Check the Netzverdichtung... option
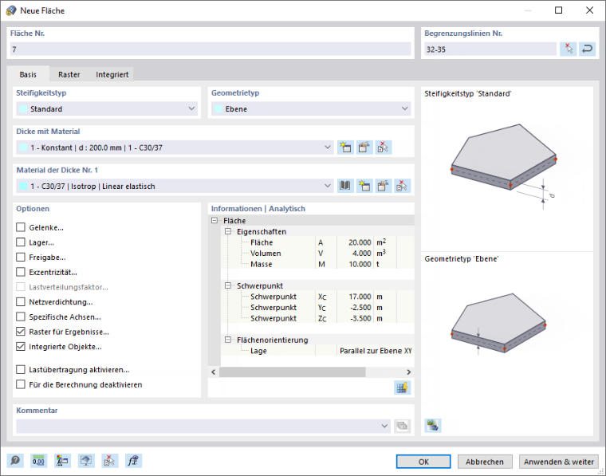The height and width of the screenshot is (476, 606). (x=21, y=301)
